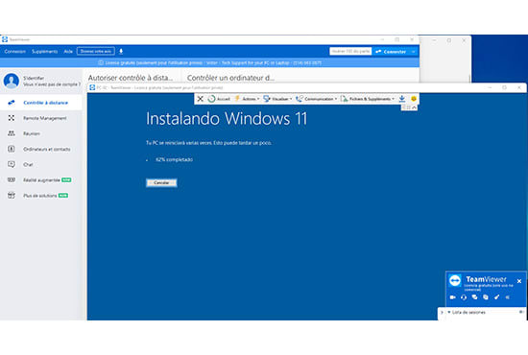The height and width of the screenshot is (355, 528).
Task: Click the file copy icon in TeamViewer panel
Action: point(486,297)
